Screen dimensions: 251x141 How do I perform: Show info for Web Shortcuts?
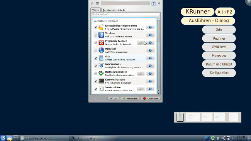[150, 66]
